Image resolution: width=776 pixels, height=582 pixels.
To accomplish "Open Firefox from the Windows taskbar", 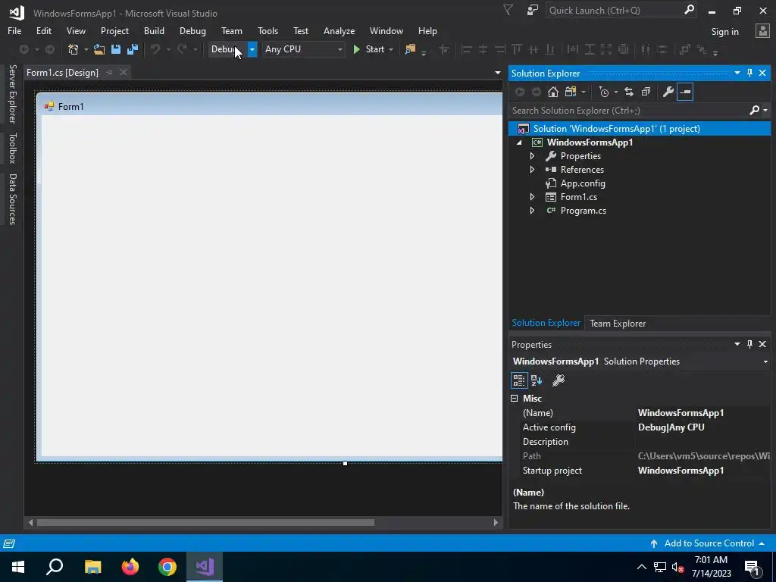I will click(130, 567).
